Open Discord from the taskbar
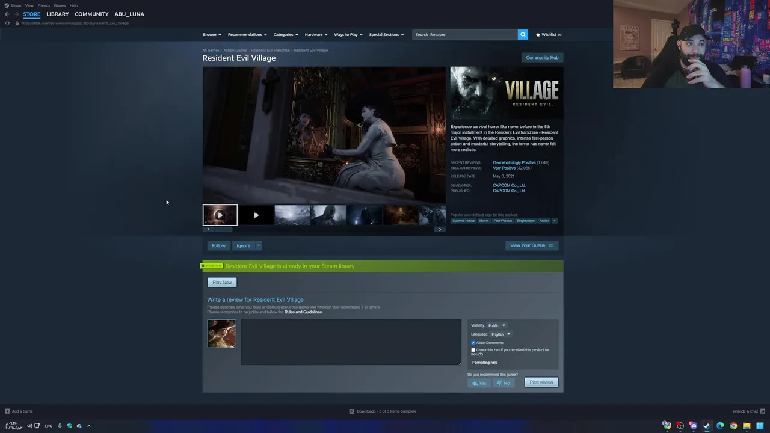 [693, 426]
